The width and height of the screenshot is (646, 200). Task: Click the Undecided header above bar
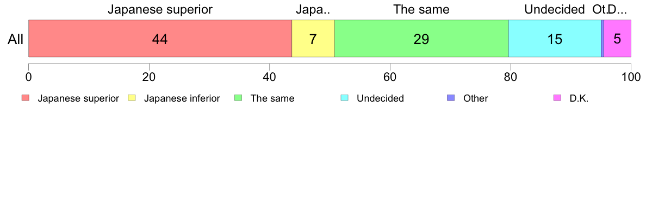[x=555, y=9]
